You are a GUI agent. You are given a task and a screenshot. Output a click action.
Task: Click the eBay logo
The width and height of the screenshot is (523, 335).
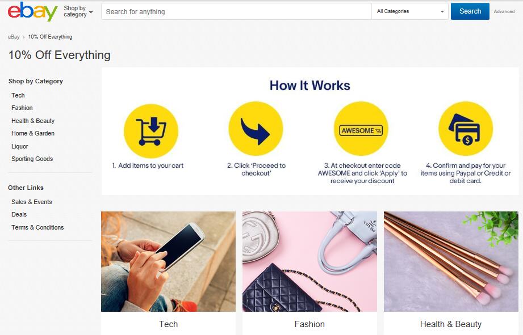click(x=32, y=11)
